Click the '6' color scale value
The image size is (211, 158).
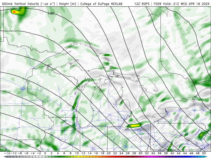point(64,153)
